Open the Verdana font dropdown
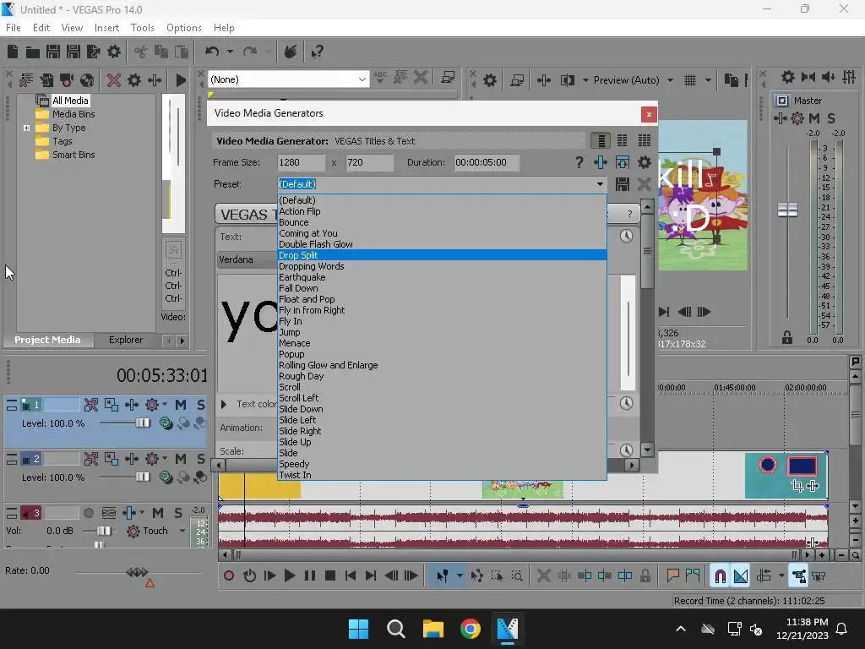The height and width of the screenshot is (649, 865). [248, 259]
